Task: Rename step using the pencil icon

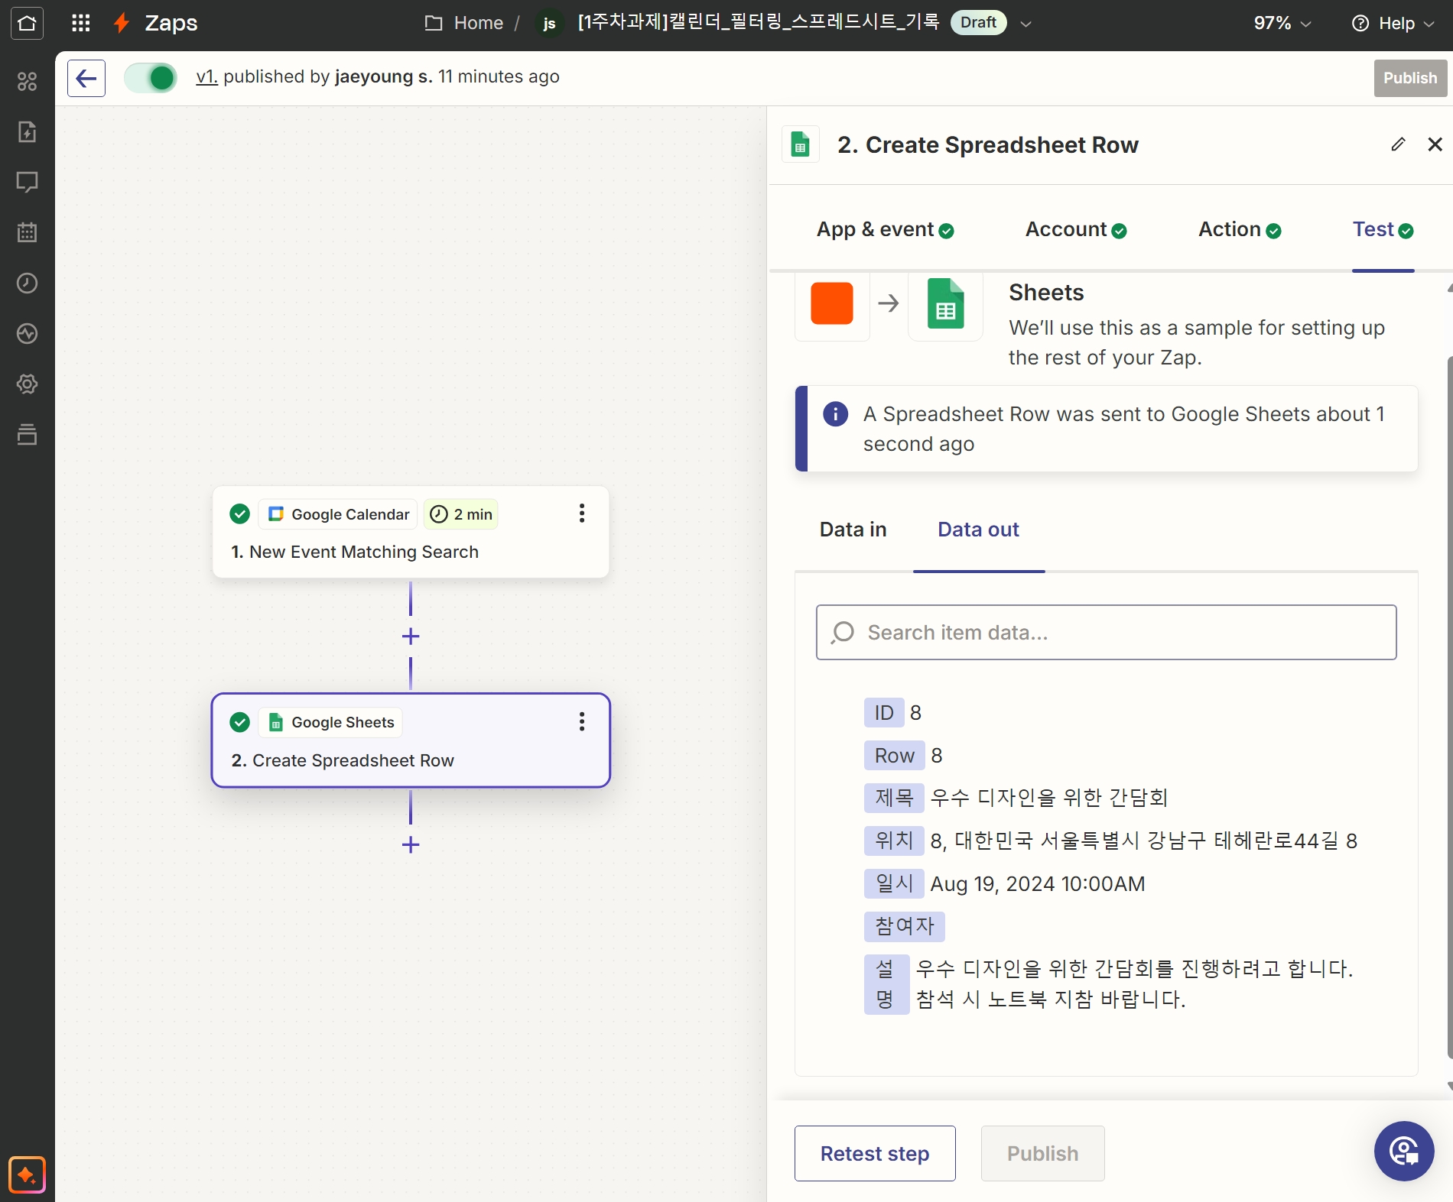Action: [x=1398, y=144]
